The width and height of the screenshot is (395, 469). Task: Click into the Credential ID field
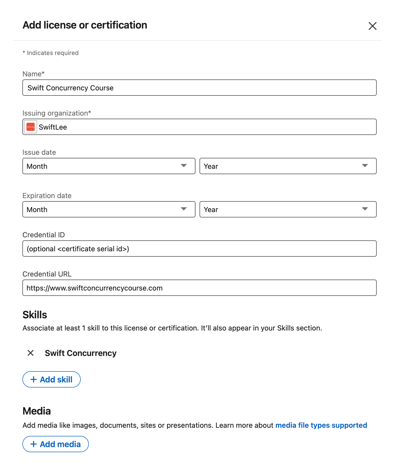[x=199, y=249]
